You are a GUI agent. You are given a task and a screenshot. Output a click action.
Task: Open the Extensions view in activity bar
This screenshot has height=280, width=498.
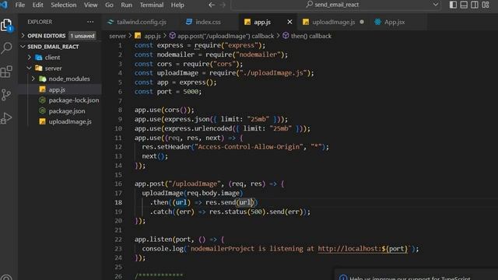[6, 72]
